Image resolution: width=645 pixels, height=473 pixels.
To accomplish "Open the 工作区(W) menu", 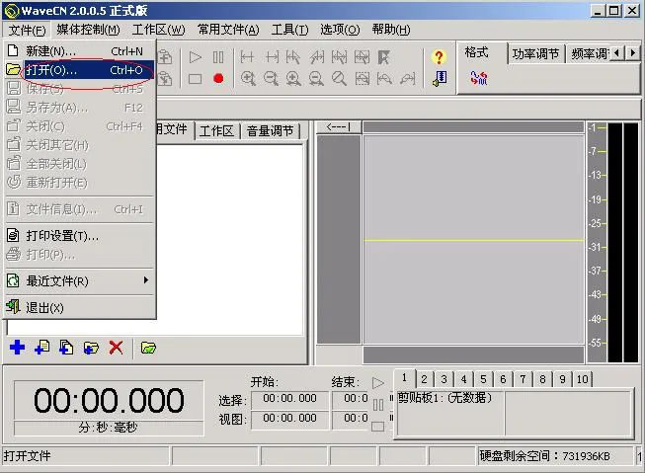I will tap(159, 30).
